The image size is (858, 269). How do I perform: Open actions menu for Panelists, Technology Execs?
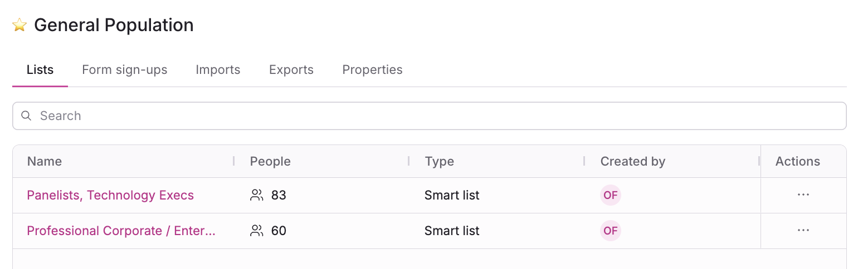point(803,195)
